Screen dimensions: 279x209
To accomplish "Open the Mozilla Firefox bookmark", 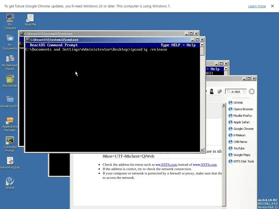I will coord(240,116).
